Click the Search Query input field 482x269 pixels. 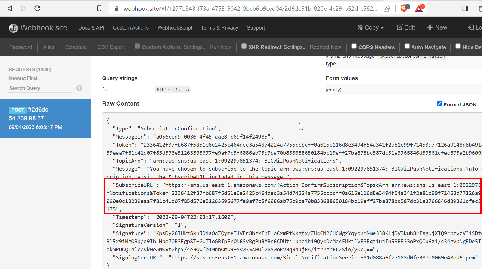40,88
